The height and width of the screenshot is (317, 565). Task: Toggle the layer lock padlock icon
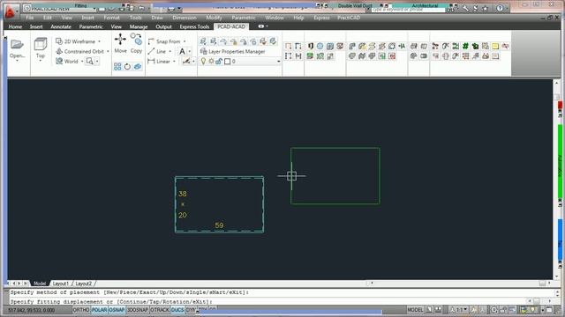[219, 62]
